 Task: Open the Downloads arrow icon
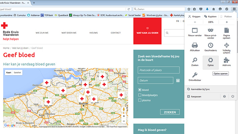click(207, 9)
